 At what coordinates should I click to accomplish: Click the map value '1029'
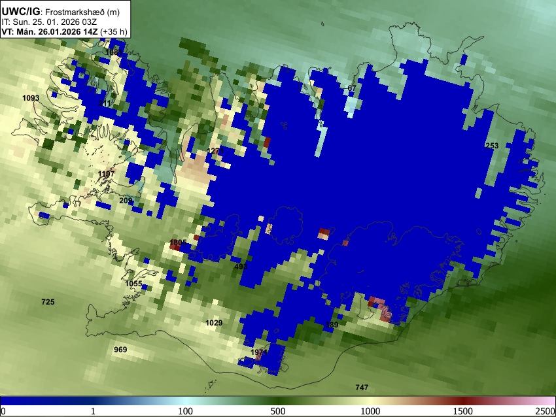pyautogui.click(x=214, y=323)
